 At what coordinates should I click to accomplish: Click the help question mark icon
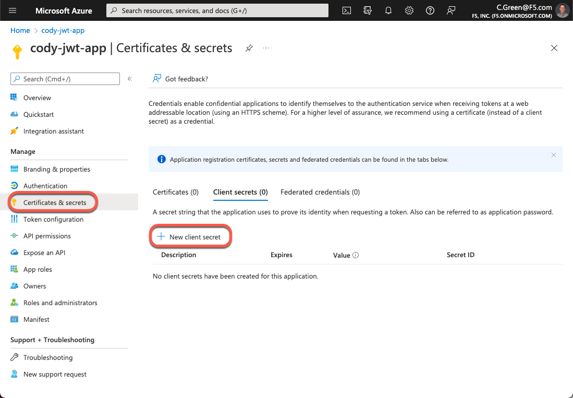430,10
